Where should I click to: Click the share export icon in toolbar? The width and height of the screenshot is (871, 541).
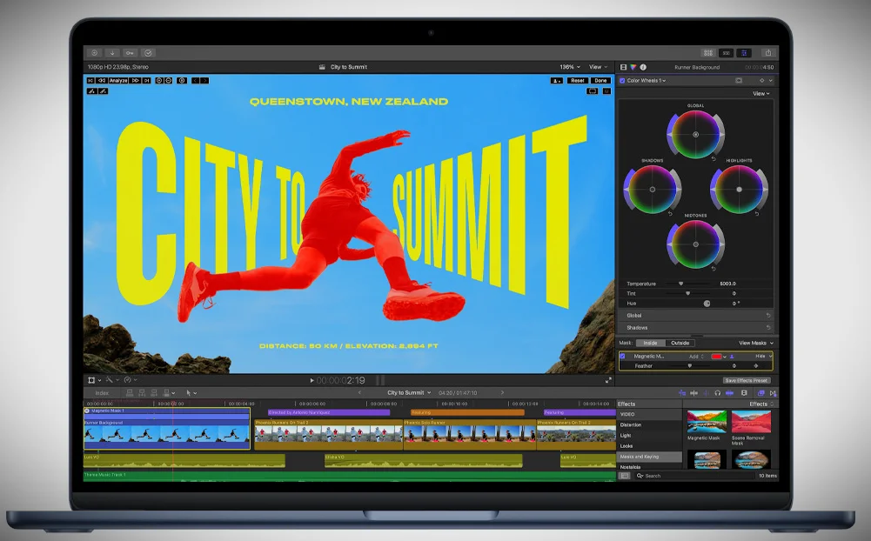[768, 53]
